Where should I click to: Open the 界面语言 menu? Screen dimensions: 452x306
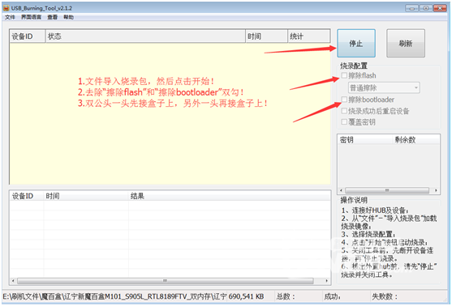coord(31,17)
